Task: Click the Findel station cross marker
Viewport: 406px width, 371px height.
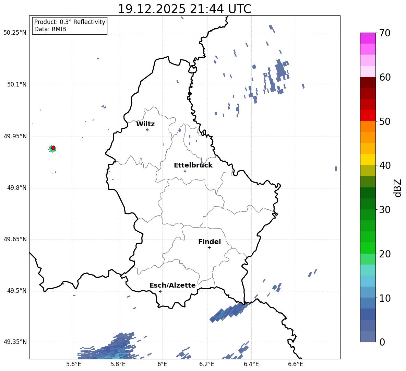Action: (209, 247)
